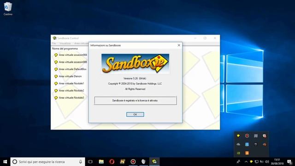
Task: Open the Cestino recycle bin icon
Action: tap(8, 9)
